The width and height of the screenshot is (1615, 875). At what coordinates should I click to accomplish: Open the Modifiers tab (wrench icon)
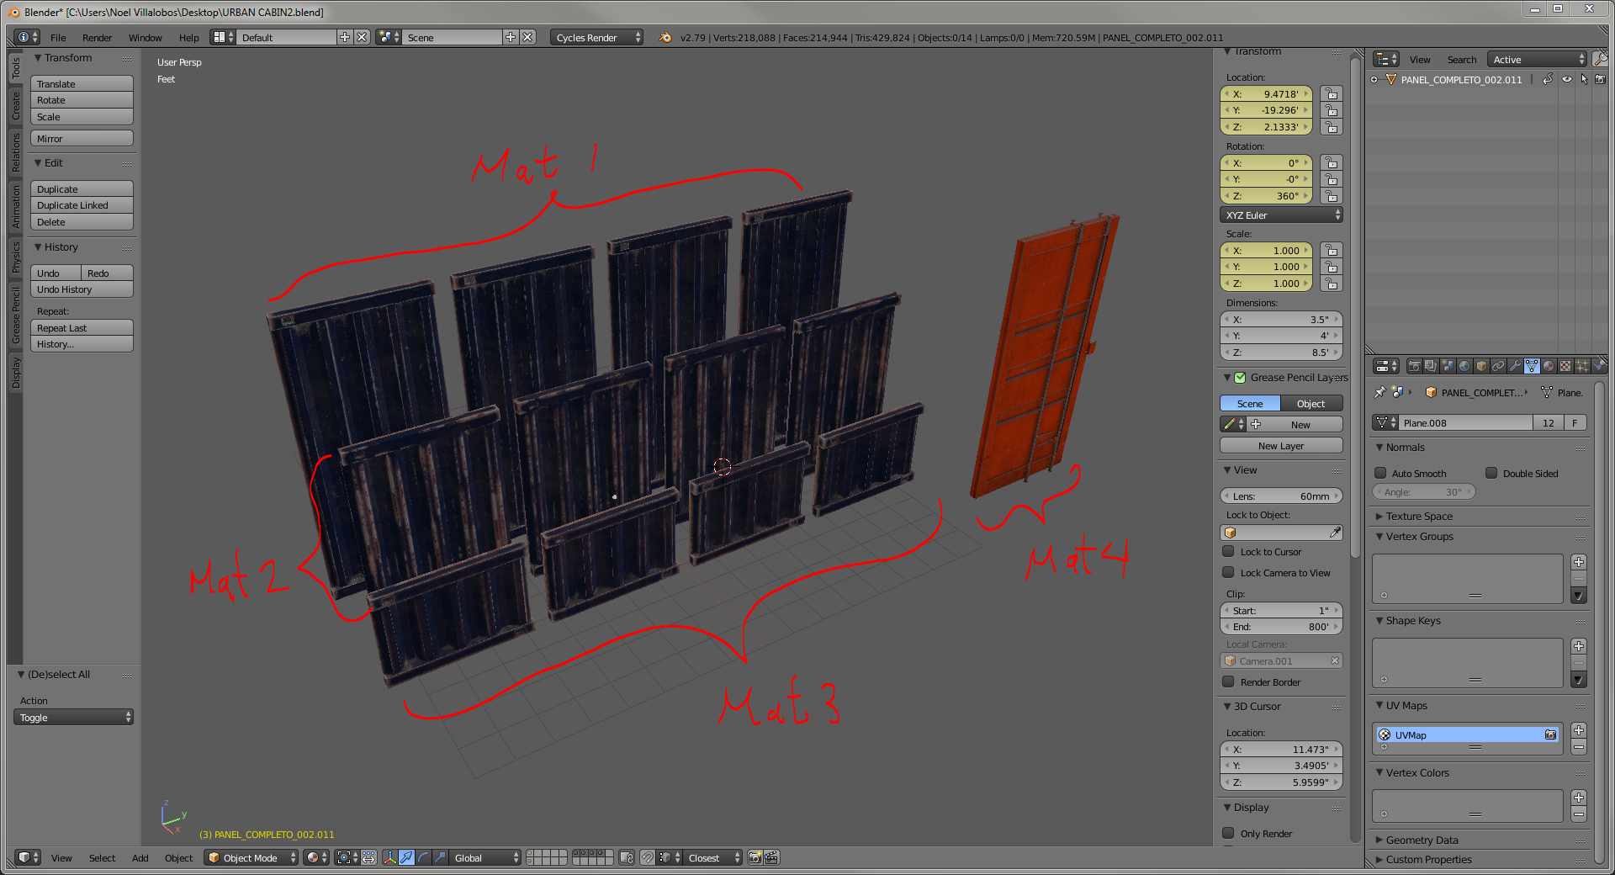pos(1515,366)
